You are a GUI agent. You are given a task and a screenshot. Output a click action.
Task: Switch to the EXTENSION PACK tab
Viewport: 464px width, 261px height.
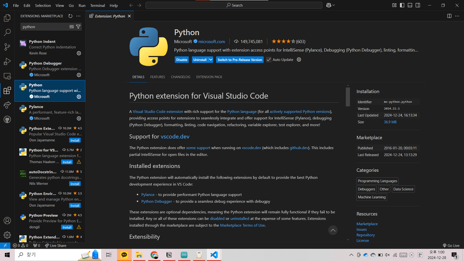click(209, 77)
